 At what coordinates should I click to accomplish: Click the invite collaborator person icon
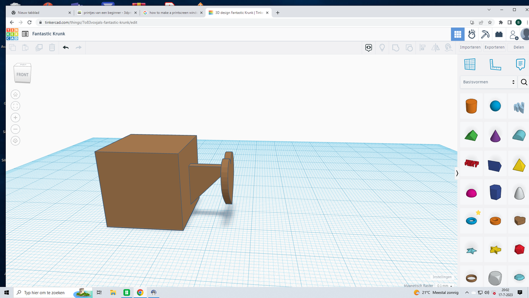pyautogui.click(x=513, y=35)
